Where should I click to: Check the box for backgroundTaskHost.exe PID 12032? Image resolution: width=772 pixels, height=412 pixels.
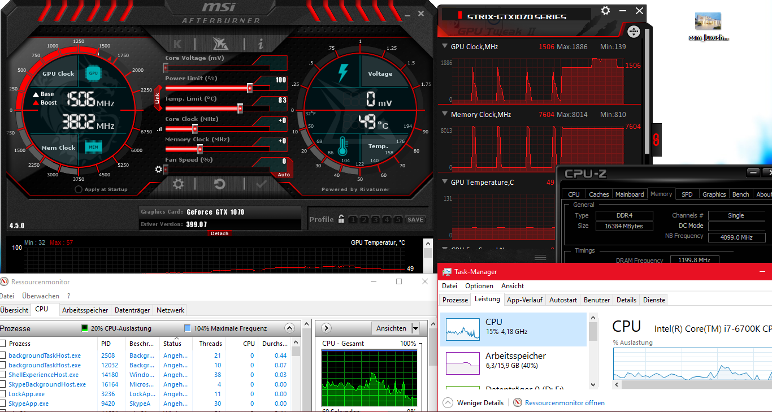[3, 365]
